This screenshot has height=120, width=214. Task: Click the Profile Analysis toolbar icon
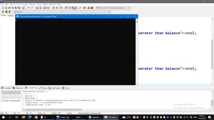click(x=89, y=8)
